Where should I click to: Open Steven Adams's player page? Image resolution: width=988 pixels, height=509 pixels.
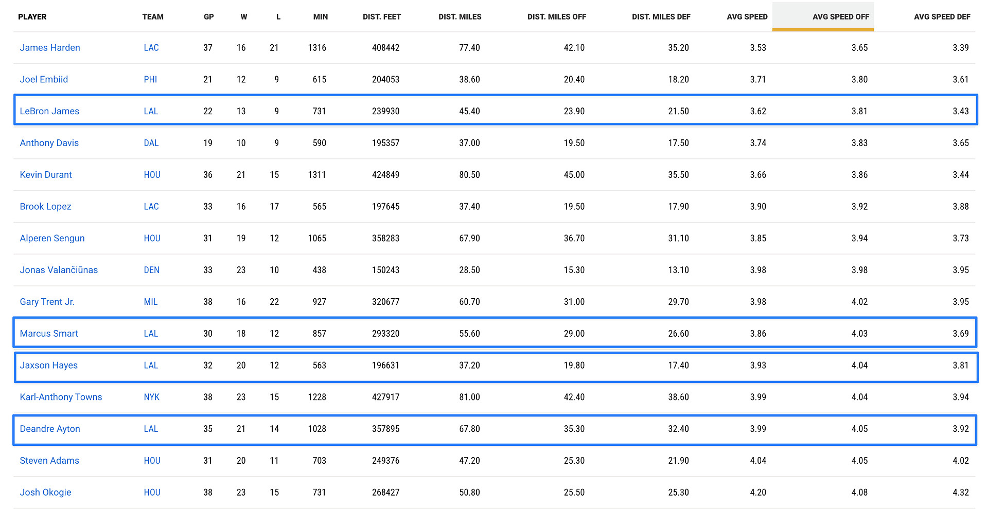[x=49, y=461]
